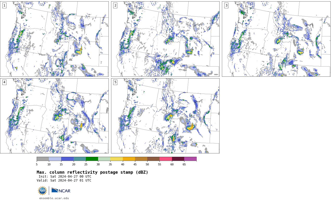The height and width of the screenshot is (201, 333).
Task: Click the teal 20-25 dBZ swatch
Action: click(x=80, y=159)
